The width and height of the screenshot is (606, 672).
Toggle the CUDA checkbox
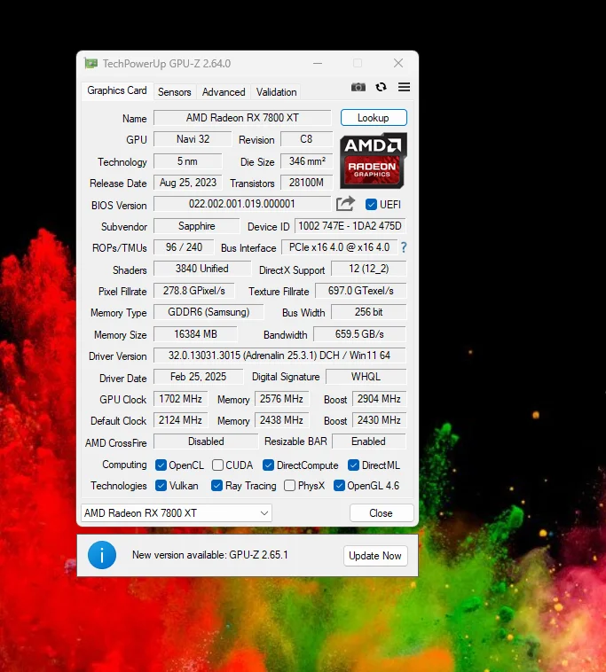click(218, 465)
